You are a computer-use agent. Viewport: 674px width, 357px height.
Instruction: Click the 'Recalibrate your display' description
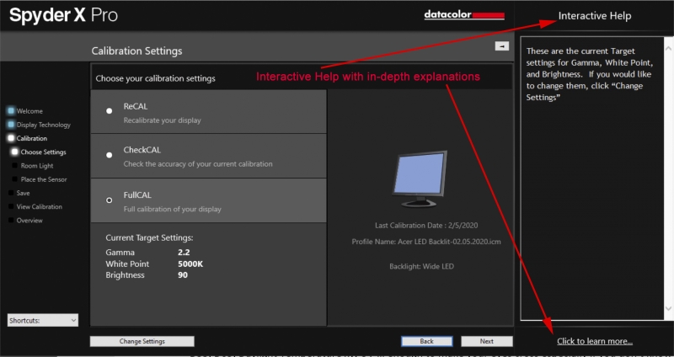pos(162,120)
